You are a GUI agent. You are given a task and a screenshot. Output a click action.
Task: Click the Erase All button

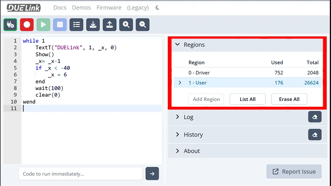[x=289, y=99]
